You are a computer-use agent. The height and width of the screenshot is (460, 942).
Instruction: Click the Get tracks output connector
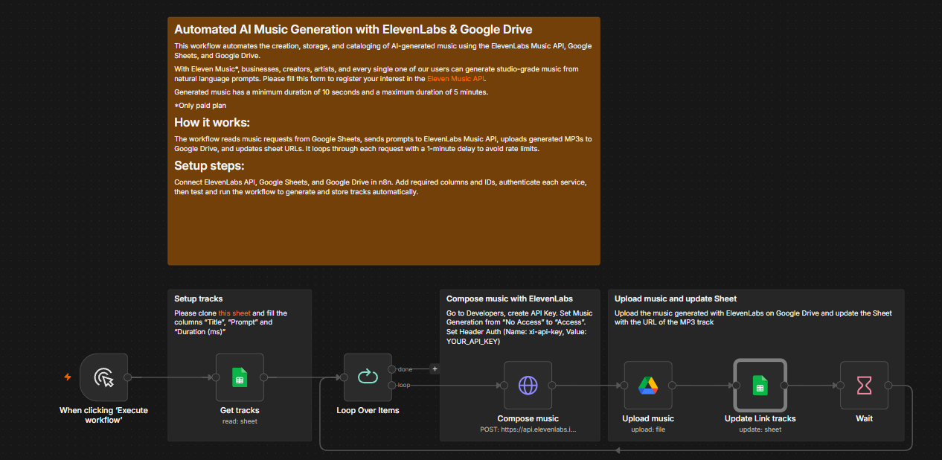pyautogui.click(x=264, y=377)
